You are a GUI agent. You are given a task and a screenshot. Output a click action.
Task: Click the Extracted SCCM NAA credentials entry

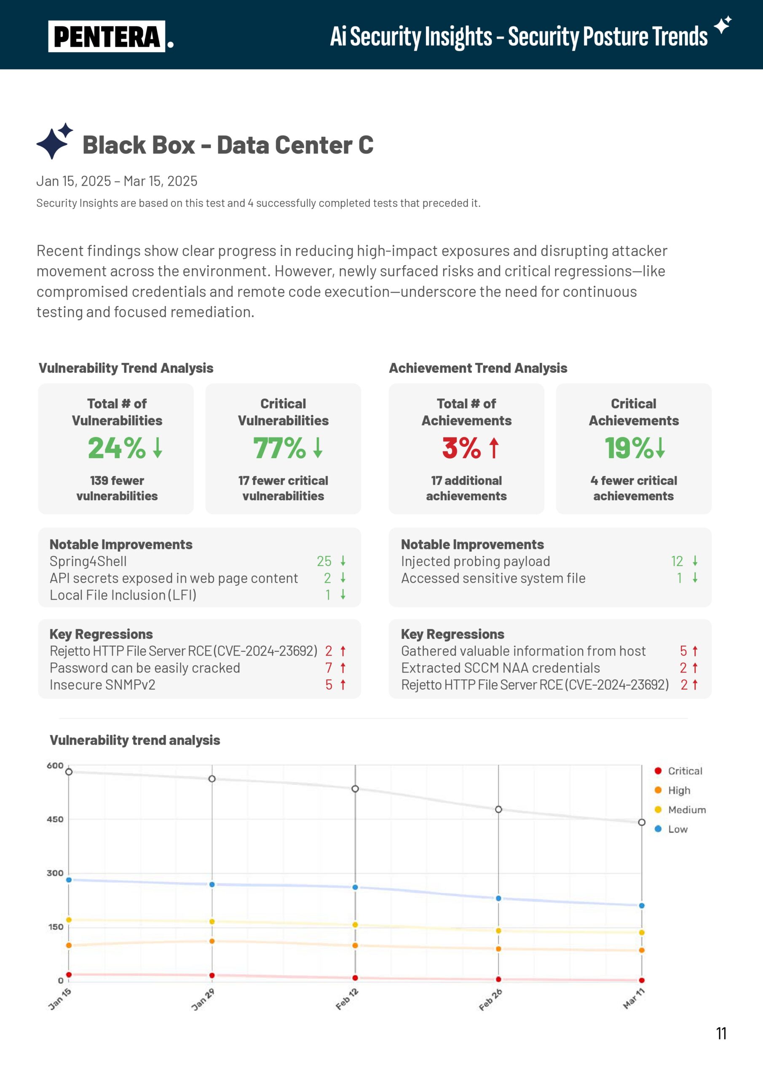[x=501, y=668]
